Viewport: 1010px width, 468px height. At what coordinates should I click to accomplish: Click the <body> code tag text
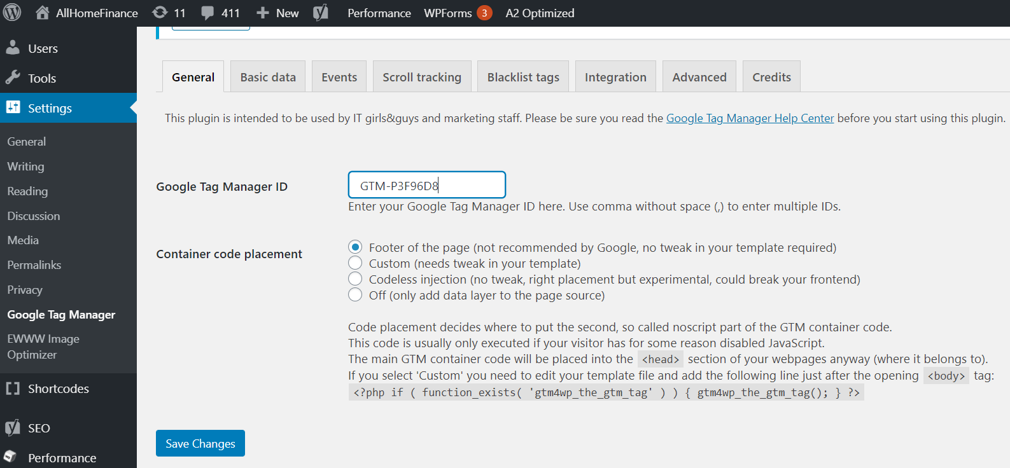(946, 376)
